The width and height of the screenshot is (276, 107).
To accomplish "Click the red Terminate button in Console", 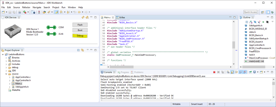I will pos(214,72).
